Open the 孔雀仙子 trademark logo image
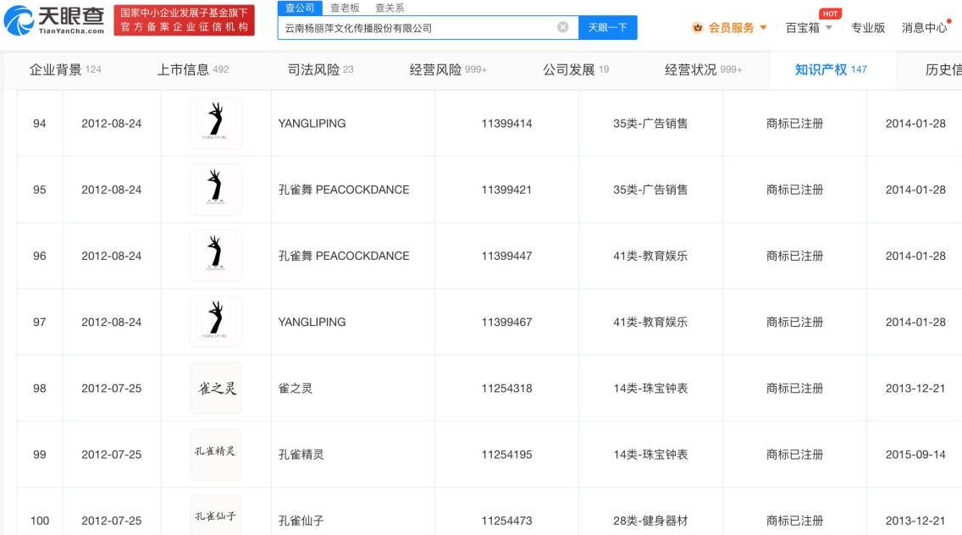Image resolution: width=962 pixels, height=535 pixels. (215, 516)
